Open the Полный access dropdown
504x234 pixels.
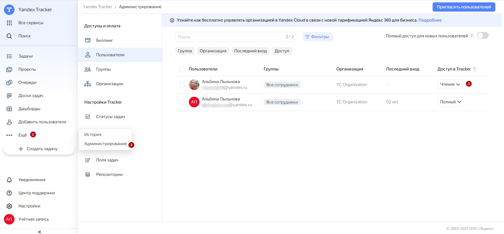click(451, 102)
